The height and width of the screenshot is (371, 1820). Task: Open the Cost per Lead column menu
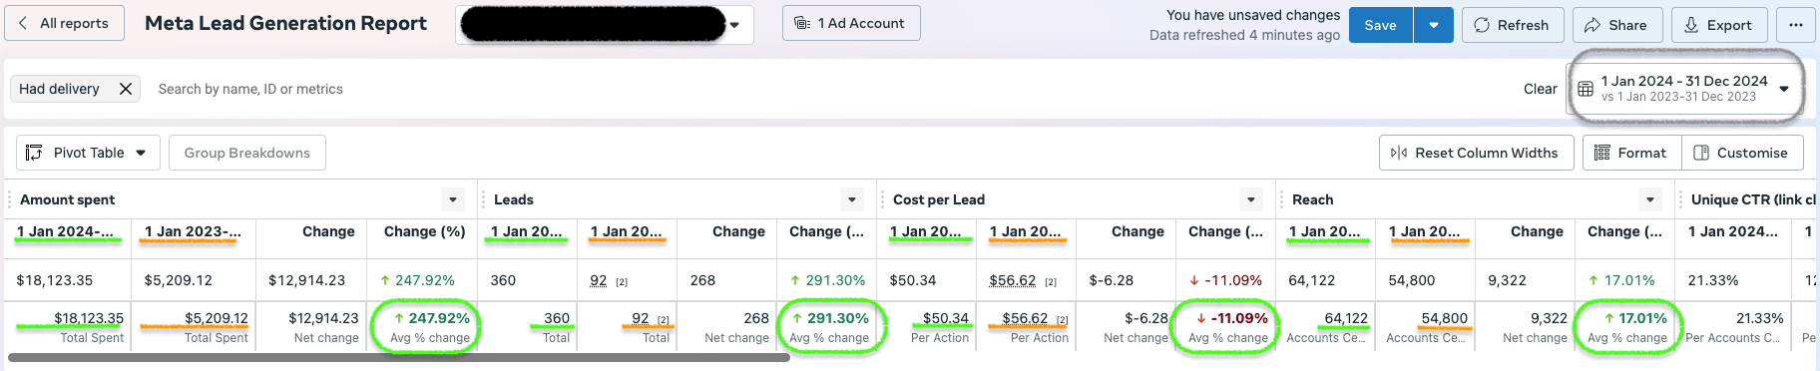tap(1251, 199)
